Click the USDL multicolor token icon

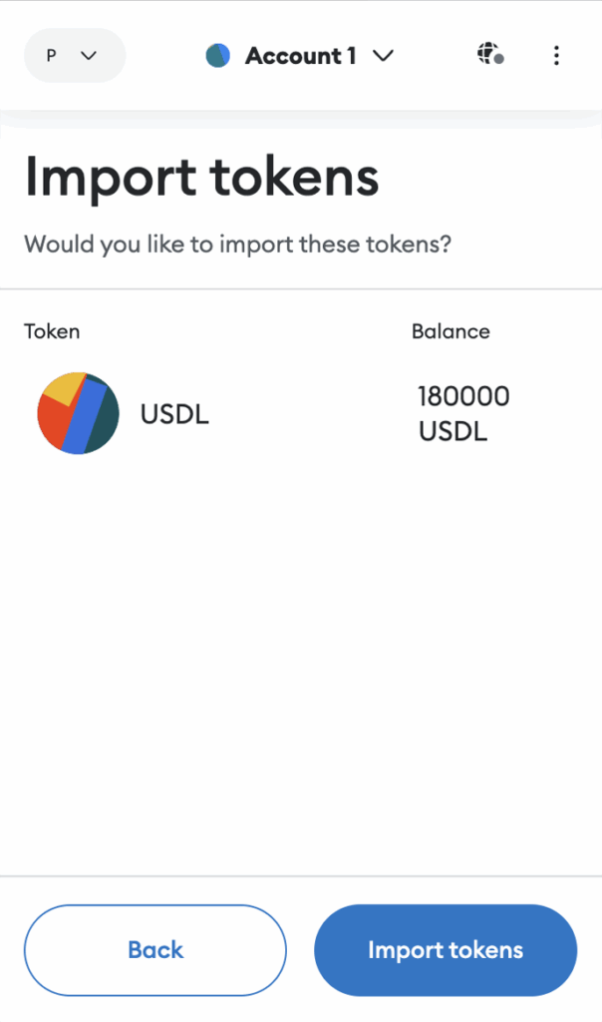pos(78,413)
